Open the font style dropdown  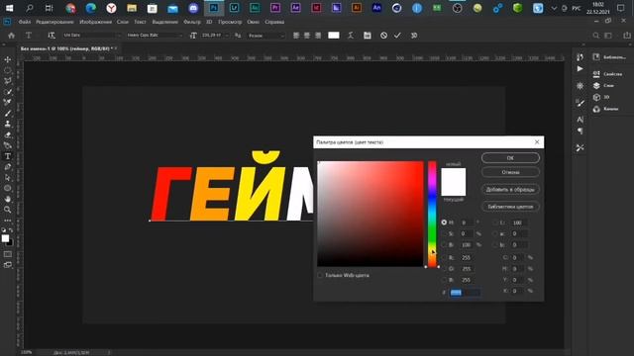[x=155, y=36]
